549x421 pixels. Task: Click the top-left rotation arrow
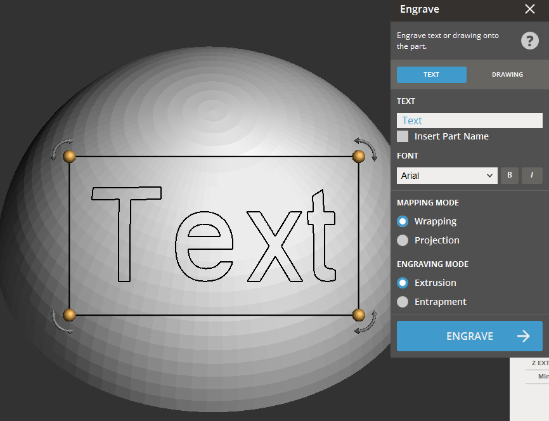pos(59,148)
